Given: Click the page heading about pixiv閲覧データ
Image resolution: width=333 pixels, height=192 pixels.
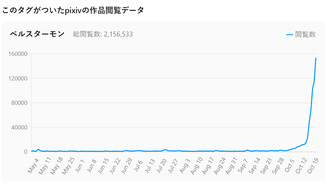Looking at the screenshot, I should pyautogui.click(x=73, y=11).
